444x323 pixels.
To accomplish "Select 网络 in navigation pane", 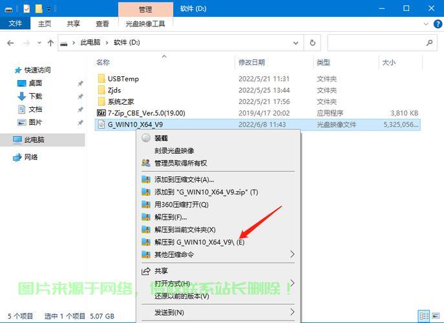I will pyautogui.click(x=31, y=157).
